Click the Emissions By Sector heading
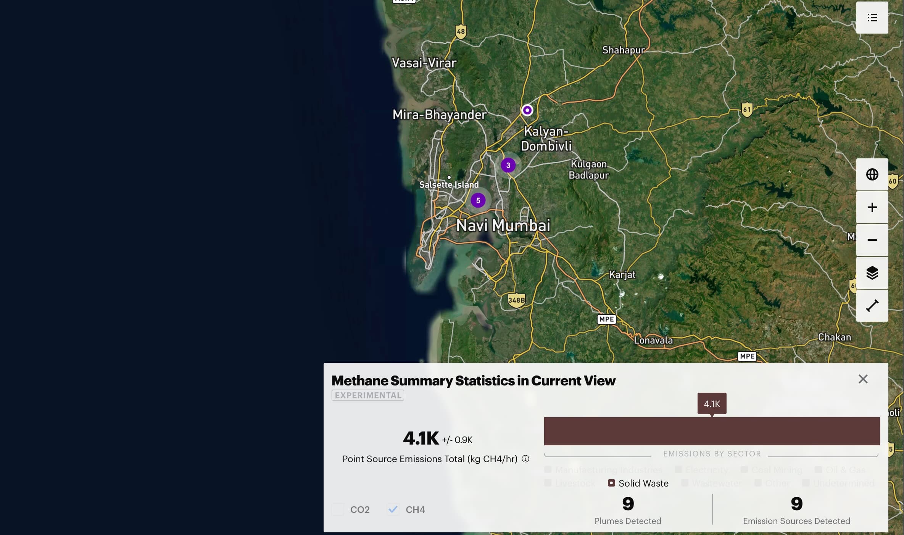The height and width of the screenshot is (535, 904). coord(712,454)
